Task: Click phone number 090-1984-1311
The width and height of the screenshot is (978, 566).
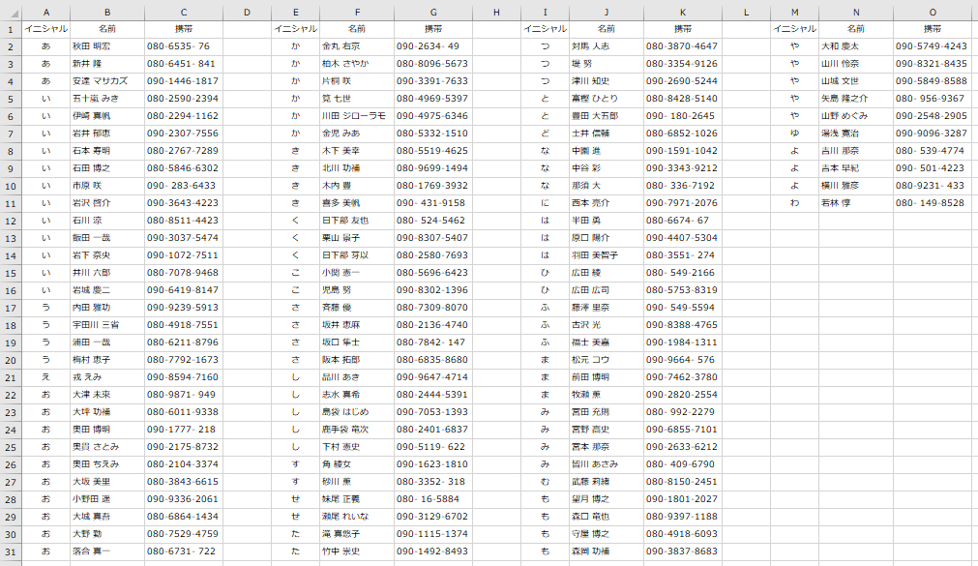Action: coord(683,343)
